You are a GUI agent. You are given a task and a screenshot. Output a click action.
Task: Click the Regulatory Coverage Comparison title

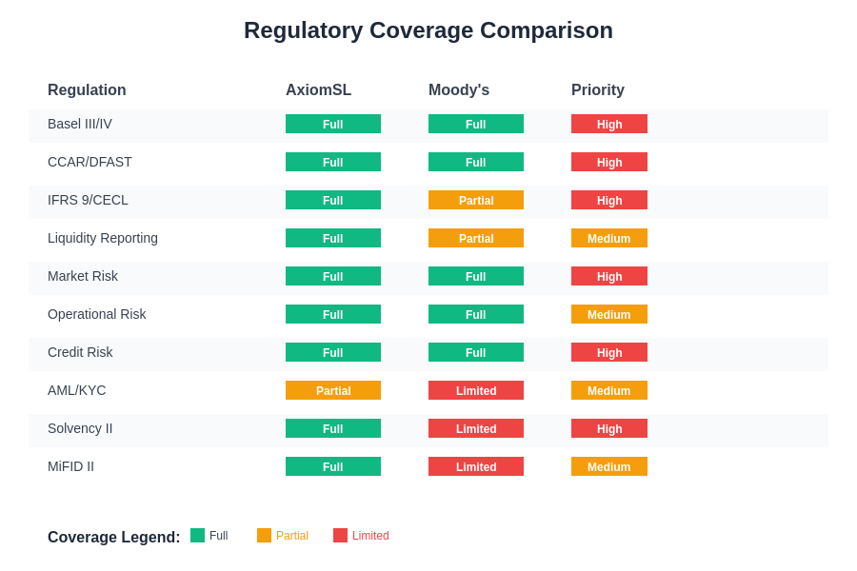click(x=428, y=30)
